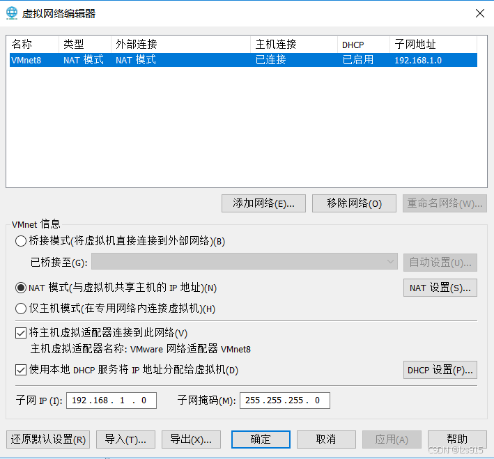This screenshot has width=494, height=459.
Task: Toggle 使用本地 DHCP 服务 checkbox
Action: coord(21,370)
